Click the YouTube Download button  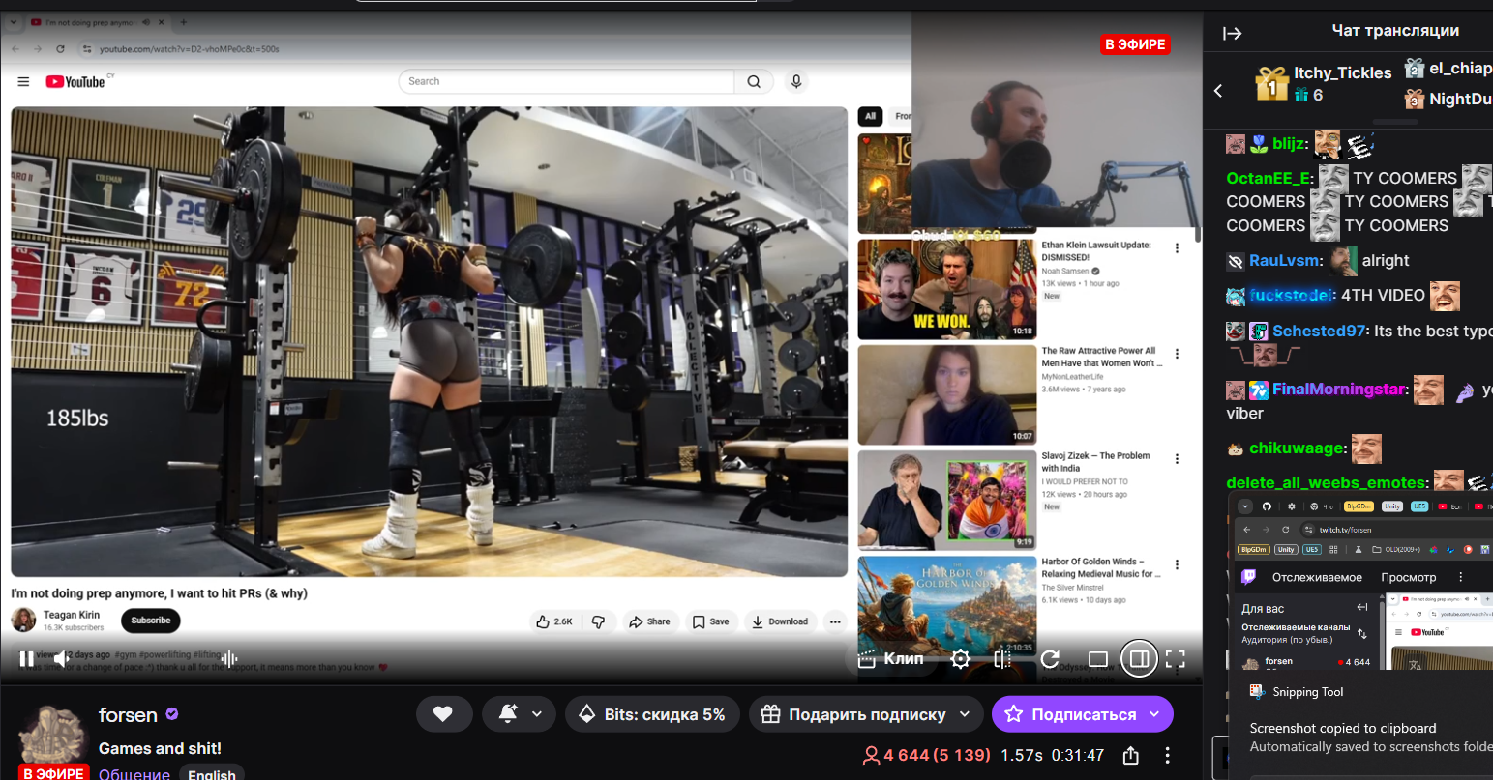(x=780, y=621)
